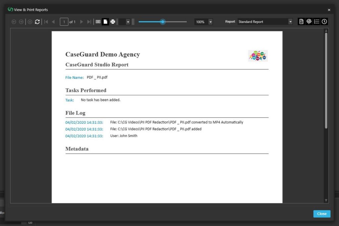This screenshot has height=226, width=339.
Task: Switch to two-page book layout view
Action: click(98, 22)
